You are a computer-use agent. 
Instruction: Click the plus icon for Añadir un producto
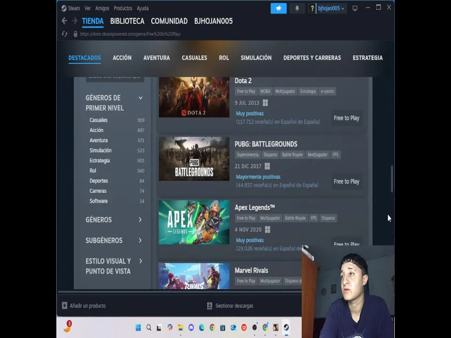[x=65, y=306]
